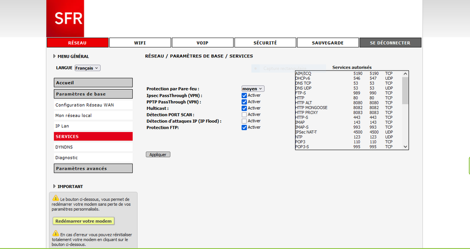Click warning icon beside 'En cas d'erreur' text
This screenshot has height=249, width=470.
(x=56, y=233)
